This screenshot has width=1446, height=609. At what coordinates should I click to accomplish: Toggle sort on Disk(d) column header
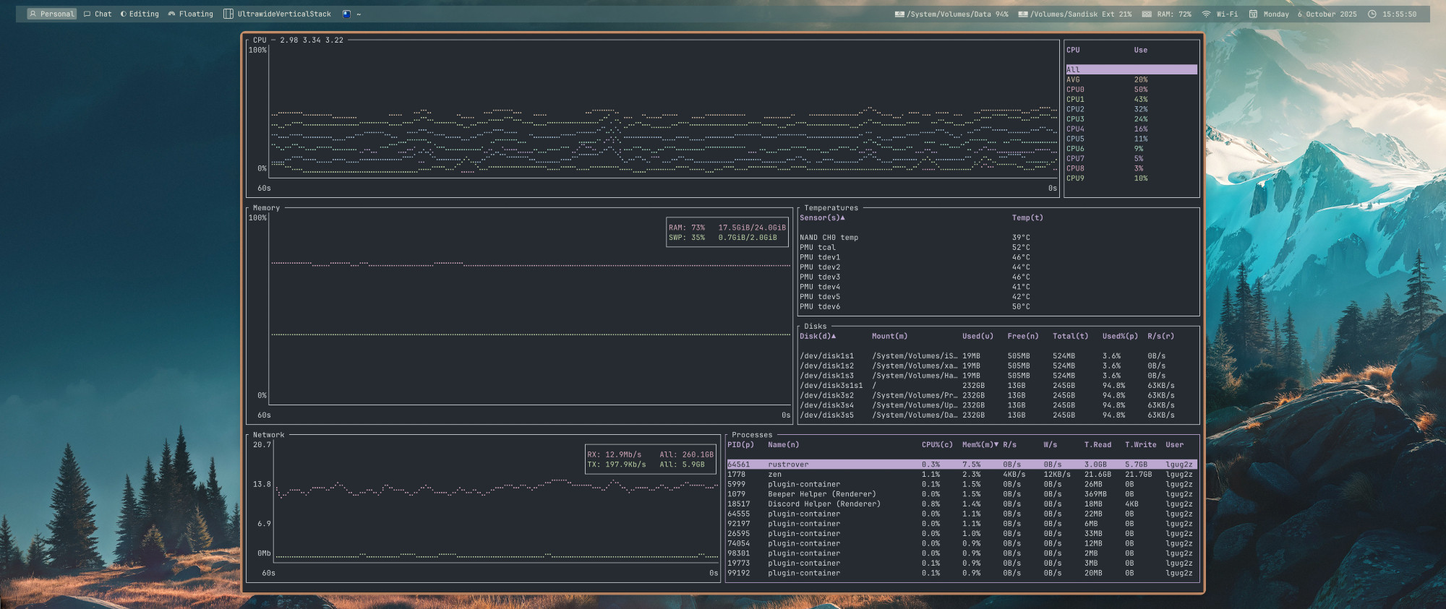coord(818,337)
